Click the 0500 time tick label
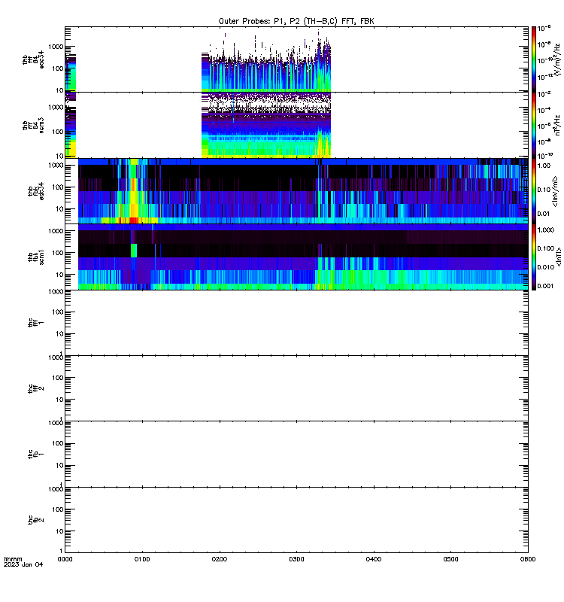This screenshot has height=602, width=564. click(x=450, y=559)
